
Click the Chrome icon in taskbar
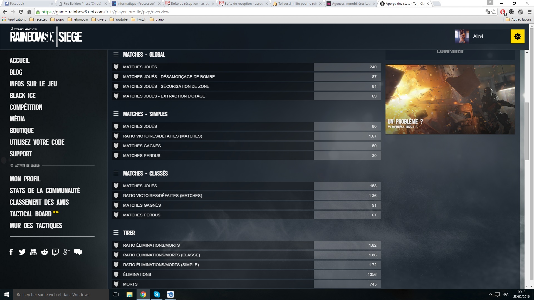coord(143,294)
